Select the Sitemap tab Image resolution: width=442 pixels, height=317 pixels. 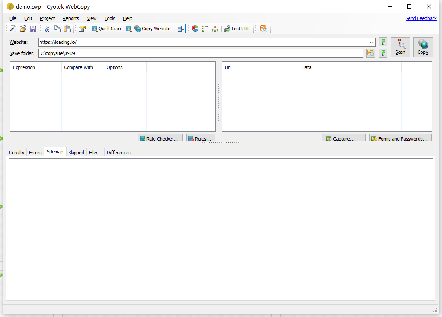[55, 152]
